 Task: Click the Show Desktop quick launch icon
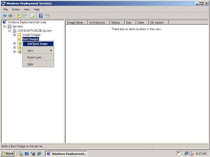[x=27, y=154]
